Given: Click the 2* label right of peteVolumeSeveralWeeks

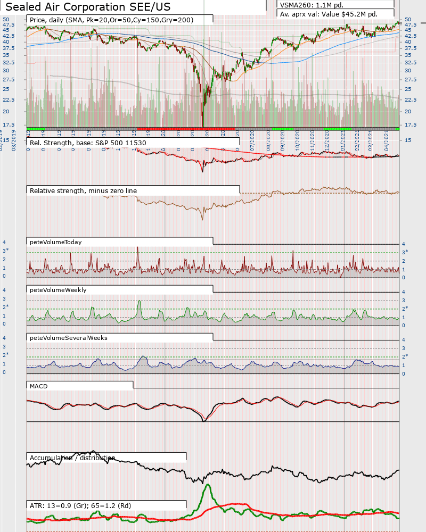Looking at the screenshot, I should [405, 356].
